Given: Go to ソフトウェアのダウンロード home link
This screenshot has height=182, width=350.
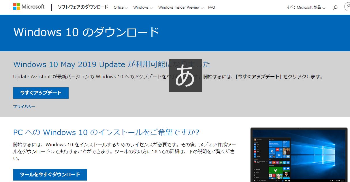Looking at the screenshot, I should coord(83,7).
